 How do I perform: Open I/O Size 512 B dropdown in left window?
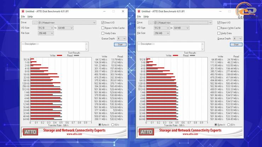(x=46, y=28)
